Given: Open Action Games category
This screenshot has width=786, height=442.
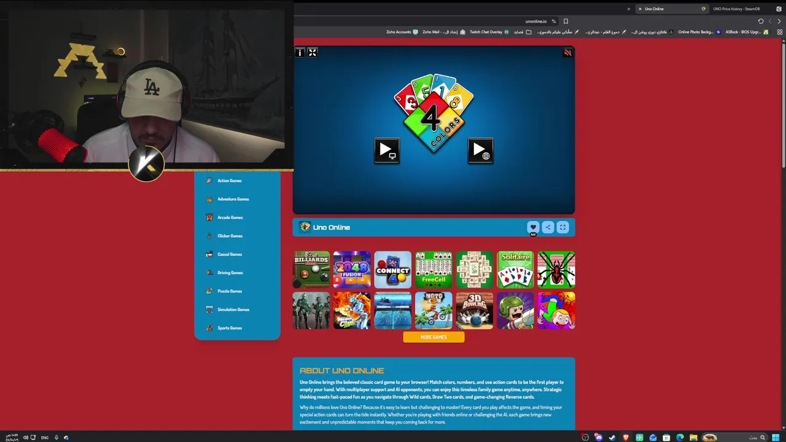Looking at the screenshot, I should pos(229,180).
